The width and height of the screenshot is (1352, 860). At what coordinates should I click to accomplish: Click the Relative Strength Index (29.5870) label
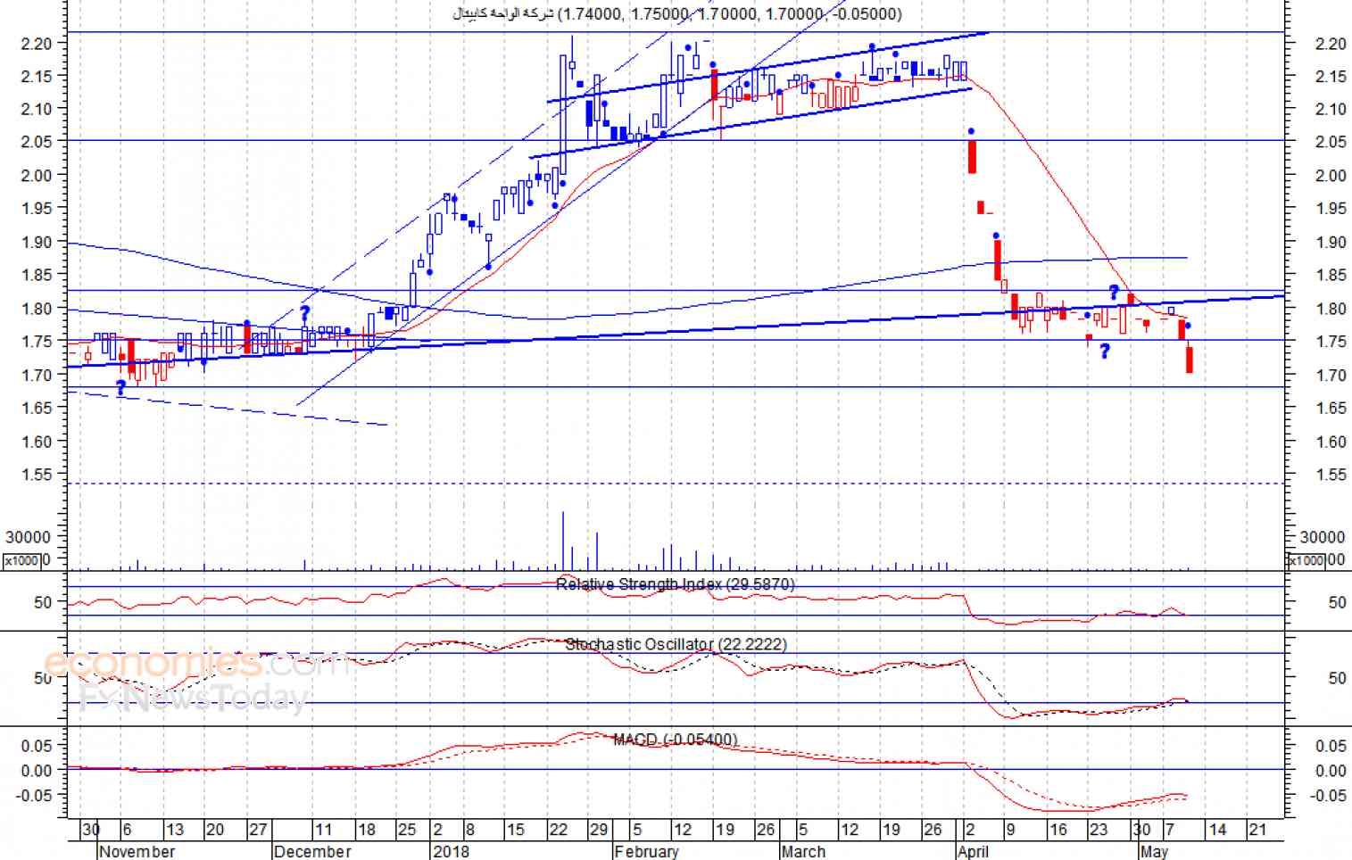(675, 584)
